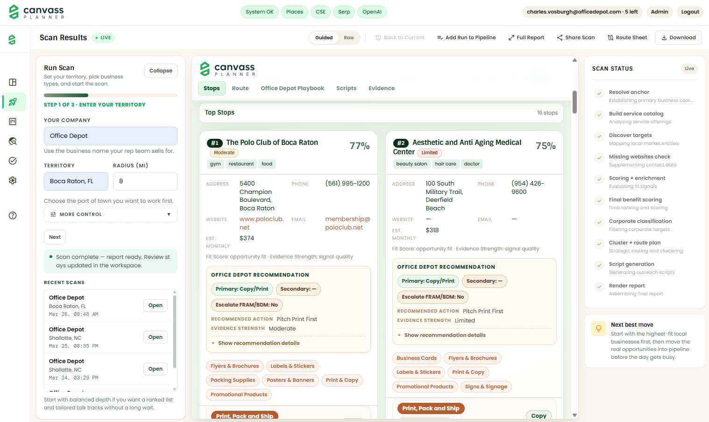Open the Admin page
Viewport: 709px width, 422px height.
(659, 12)
